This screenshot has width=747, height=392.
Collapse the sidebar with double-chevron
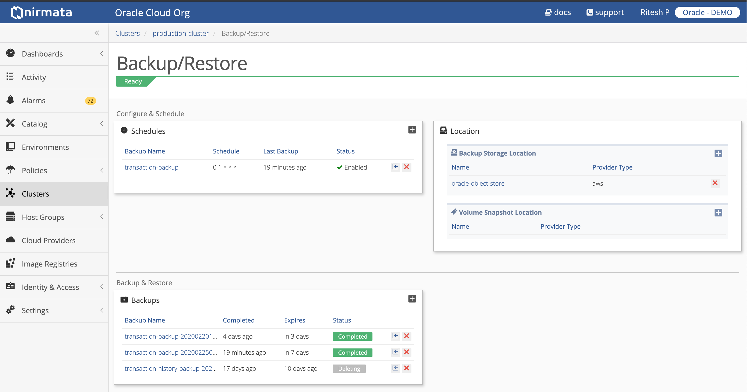click(x=97, y=33)
